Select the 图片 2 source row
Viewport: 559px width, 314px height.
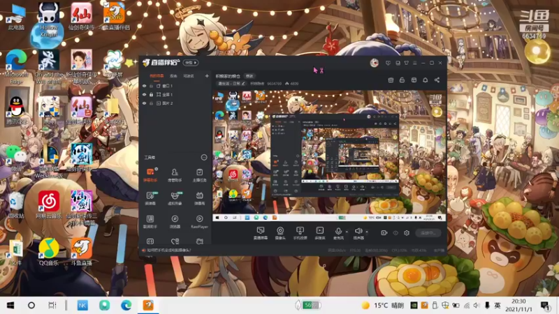point(175,103)
